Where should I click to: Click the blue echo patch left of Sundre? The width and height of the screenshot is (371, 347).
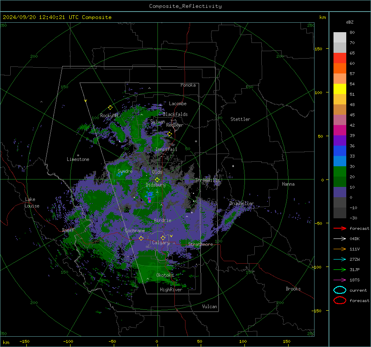tap(120, 175)
